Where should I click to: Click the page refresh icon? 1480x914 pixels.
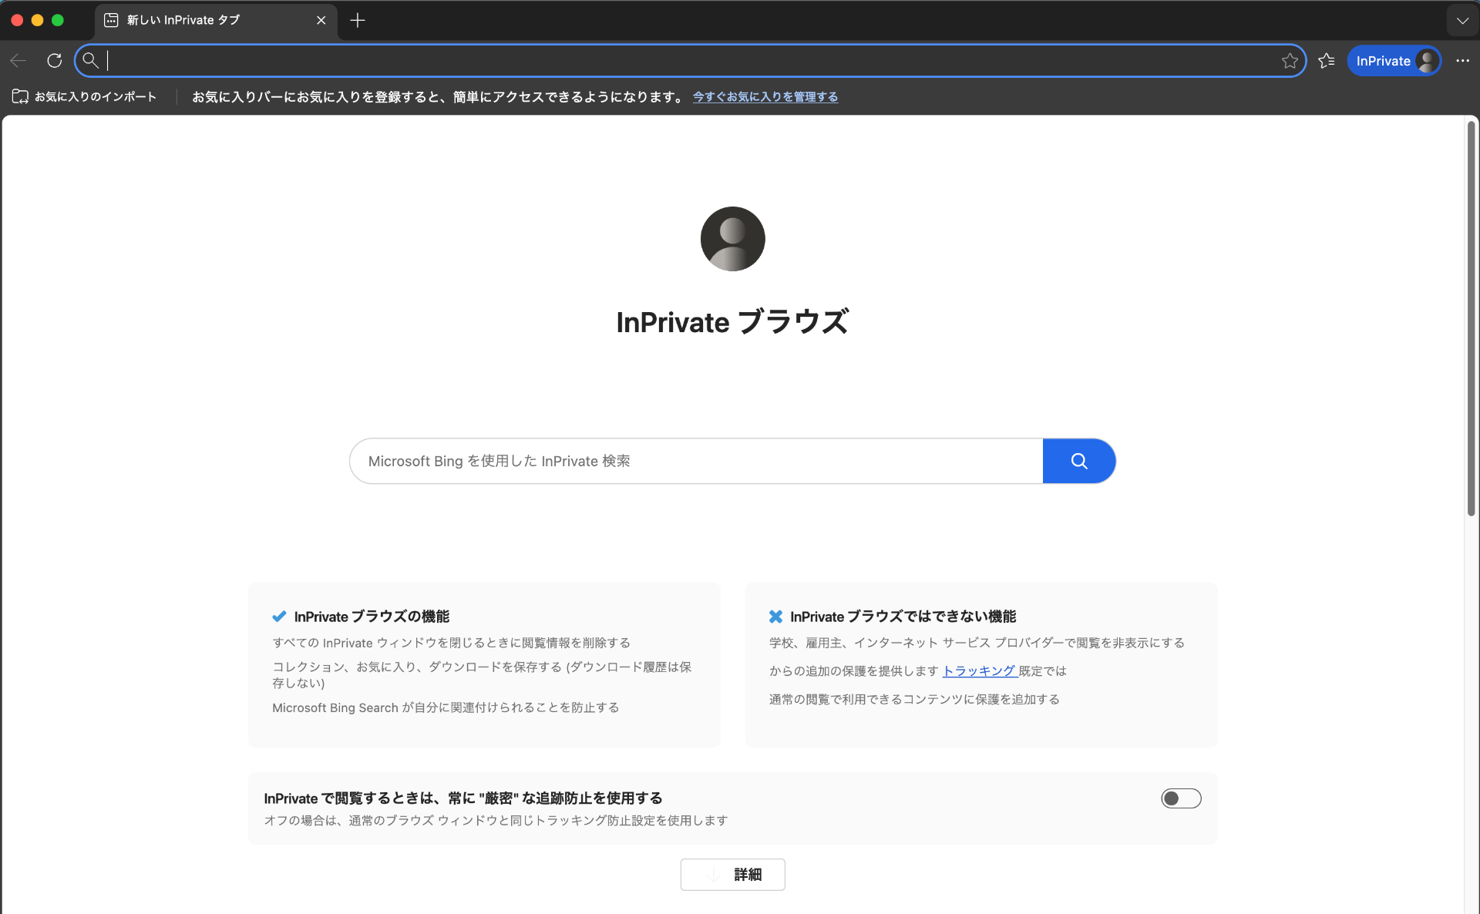pyautogui.click(x=54, y=61)
